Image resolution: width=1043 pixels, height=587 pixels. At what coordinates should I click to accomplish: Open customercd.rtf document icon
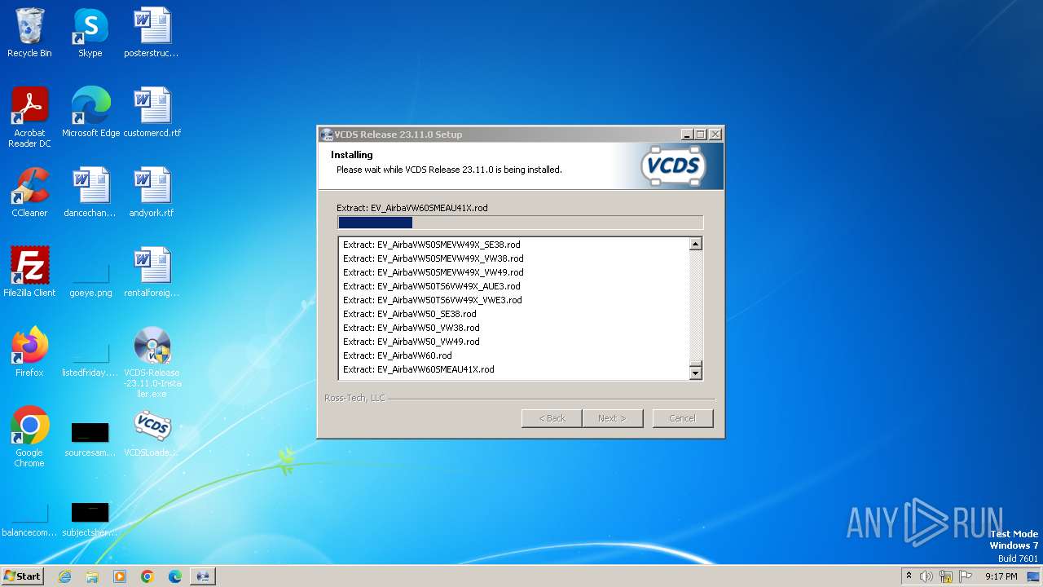click(152, 112)
